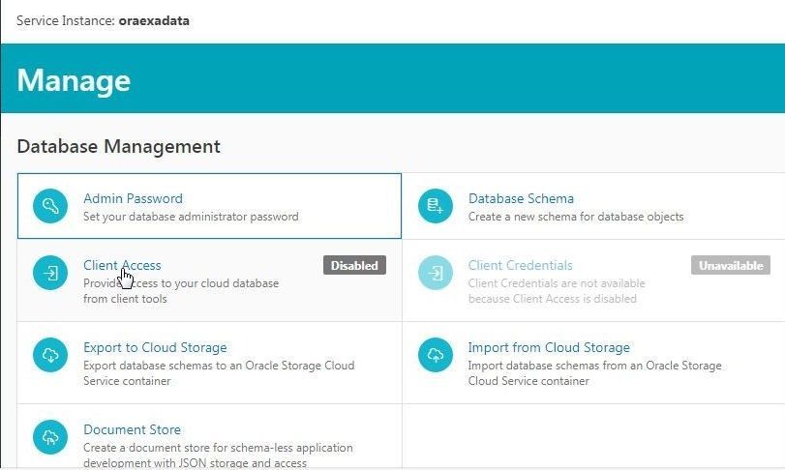Open the Document Store link

point(133,429)
